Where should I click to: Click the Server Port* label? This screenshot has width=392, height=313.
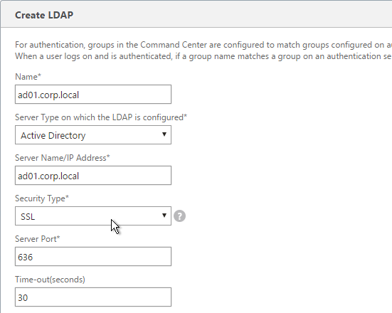click(37, 239)
